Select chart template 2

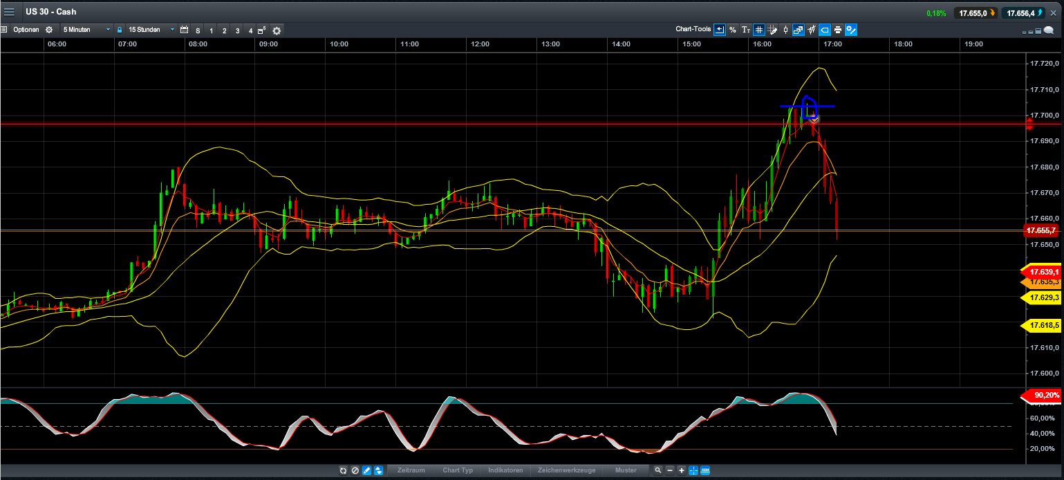tap(224, 30)
